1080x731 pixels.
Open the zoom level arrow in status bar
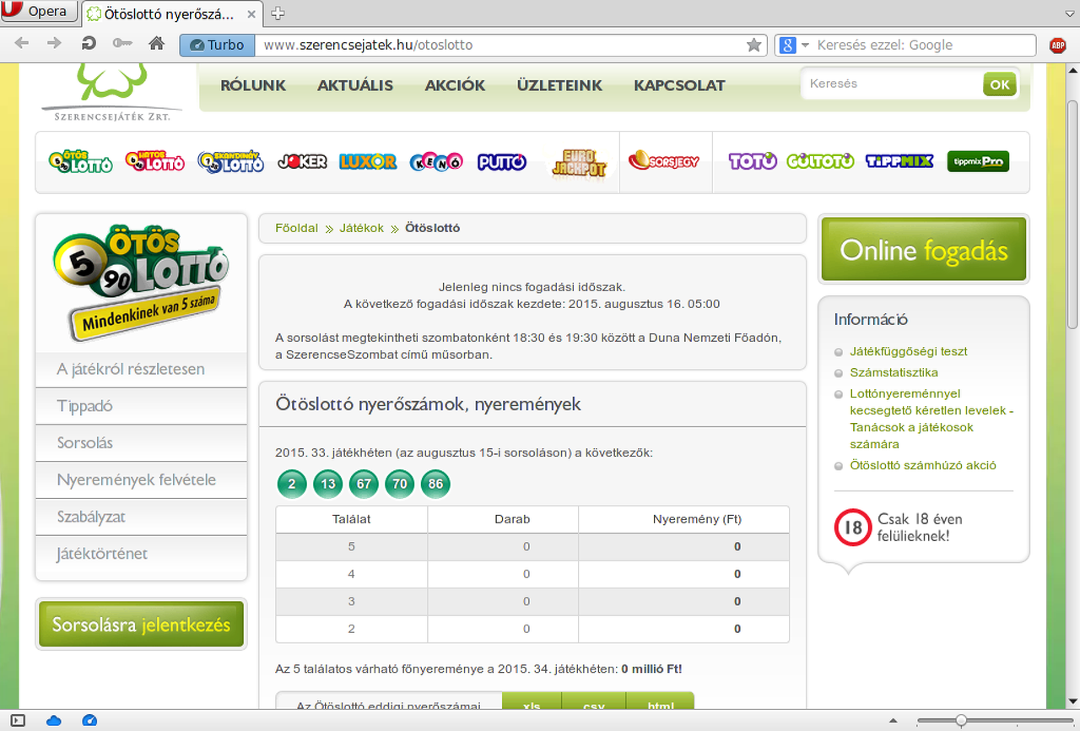(x=894, y=721)
